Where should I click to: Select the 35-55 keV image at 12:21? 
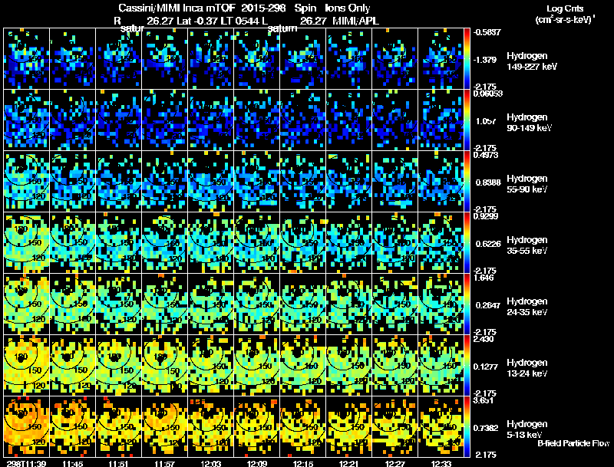[x=349, y=242]
